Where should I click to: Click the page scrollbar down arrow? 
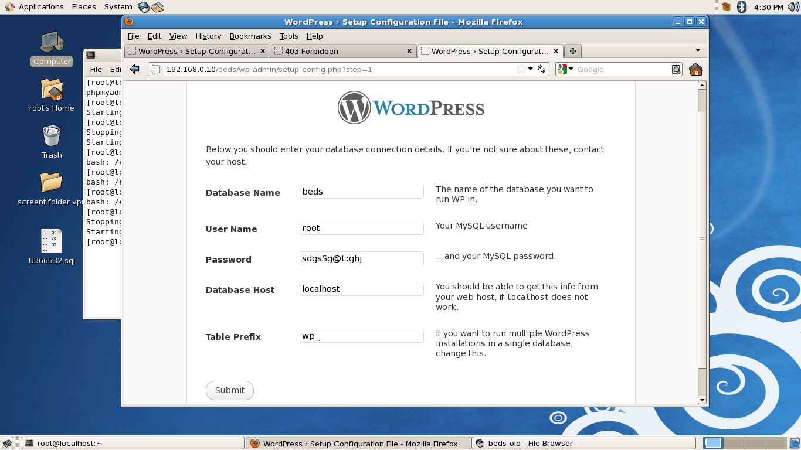click(x=702, y=400)
